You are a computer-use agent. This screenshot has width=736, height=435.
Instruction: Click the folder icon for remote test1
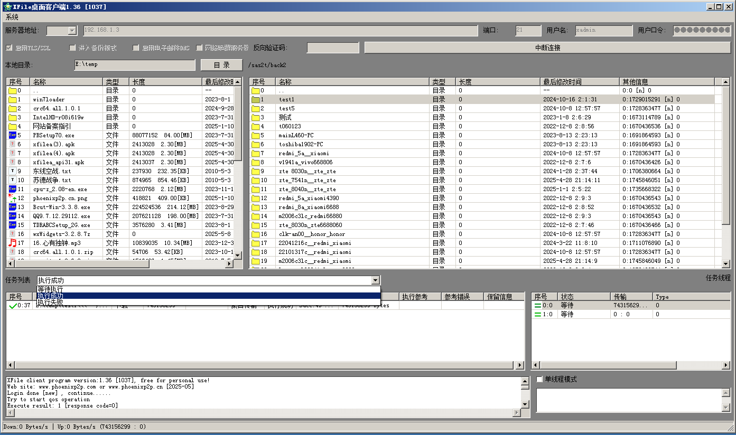(x=256, y=99)
